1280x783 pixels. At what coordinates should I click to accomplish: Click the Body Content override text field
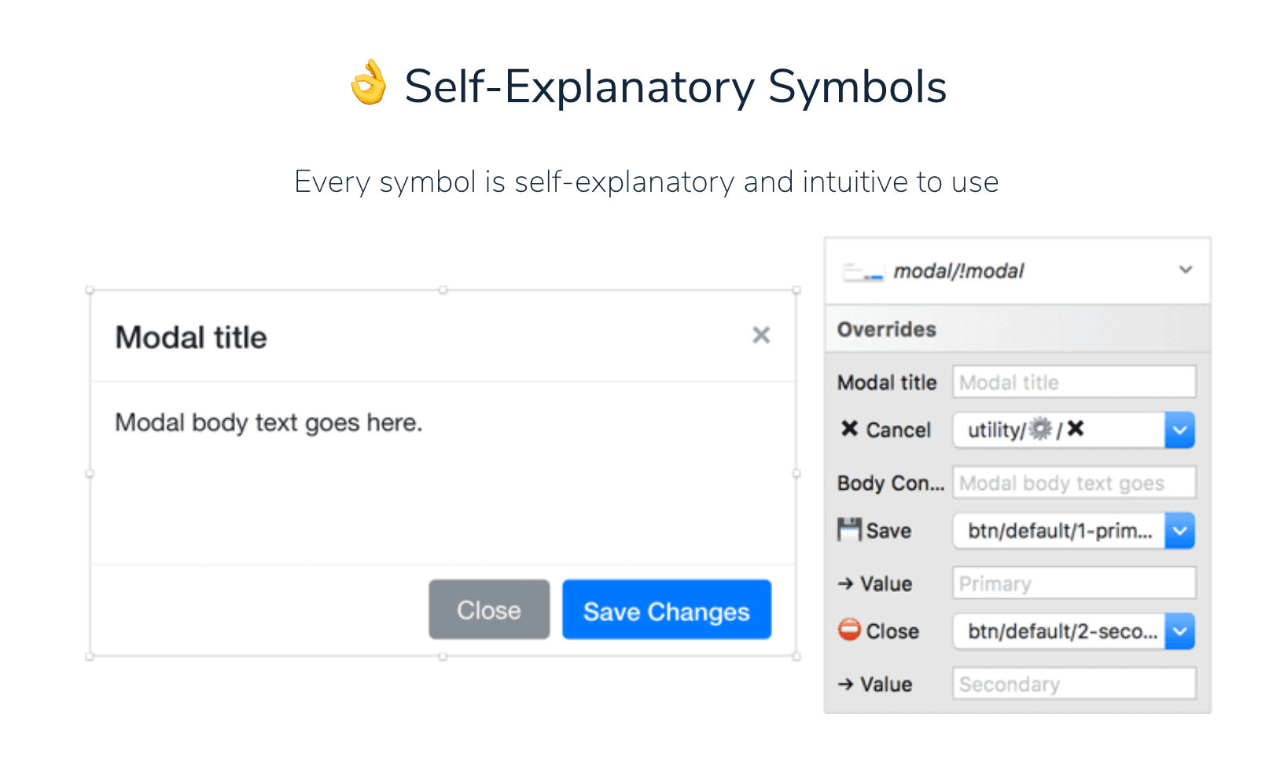1074,483
